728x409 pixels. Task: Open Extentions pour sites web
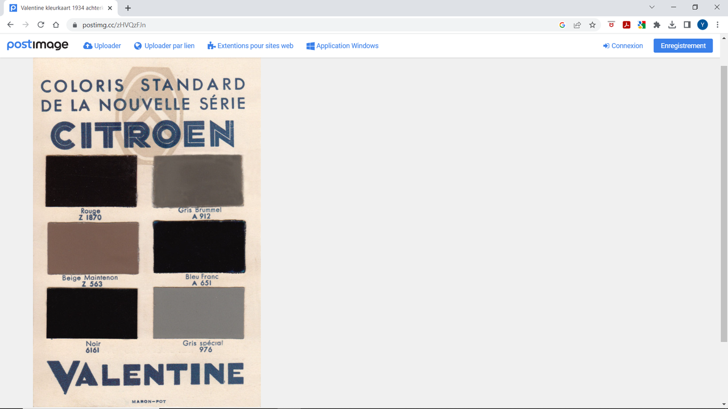[x=250, y=46]
